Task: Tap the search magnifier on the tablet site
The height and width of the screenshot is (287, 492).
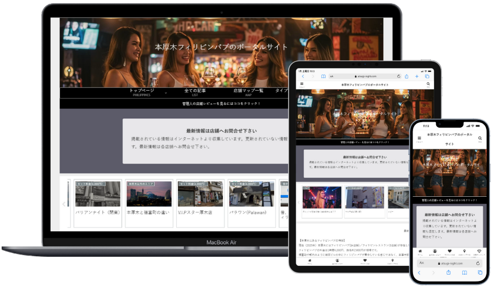Action: (428, 84)
